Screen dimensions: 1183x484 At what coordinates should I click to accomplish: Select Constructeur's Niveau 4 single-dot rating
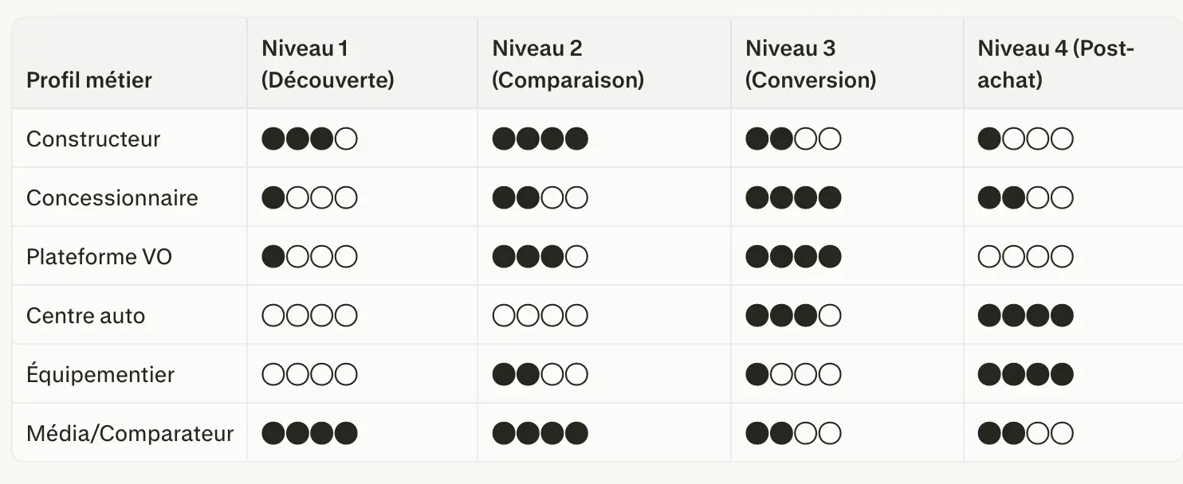coord(1025,139)
